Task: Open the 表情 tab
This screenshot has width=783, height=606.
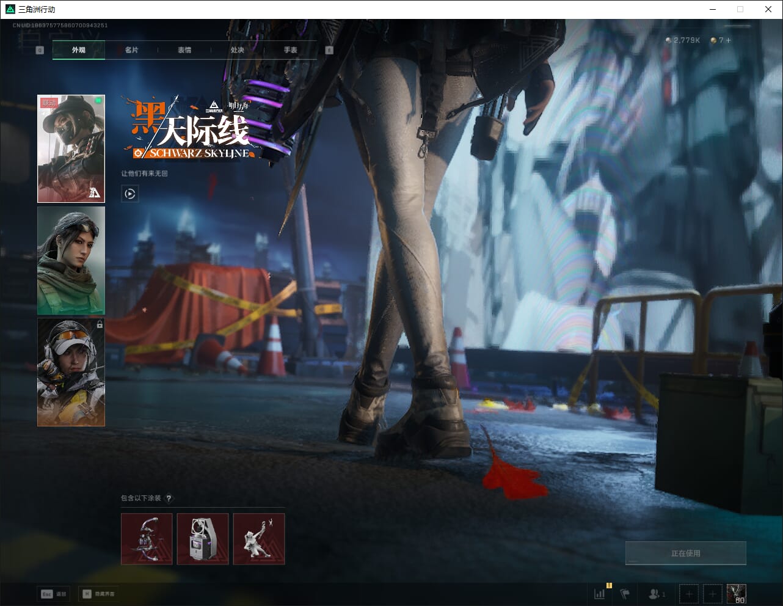Action: (x=184, y=50)
